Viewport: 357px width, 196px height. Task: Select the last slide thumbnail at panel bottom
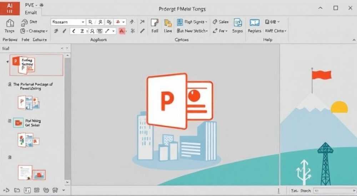(32, 173)
